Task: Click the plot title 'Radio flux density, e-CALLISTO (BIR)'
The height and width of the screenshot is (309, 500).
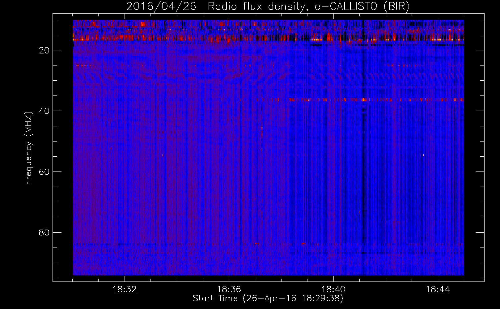Action: point(308,6)
